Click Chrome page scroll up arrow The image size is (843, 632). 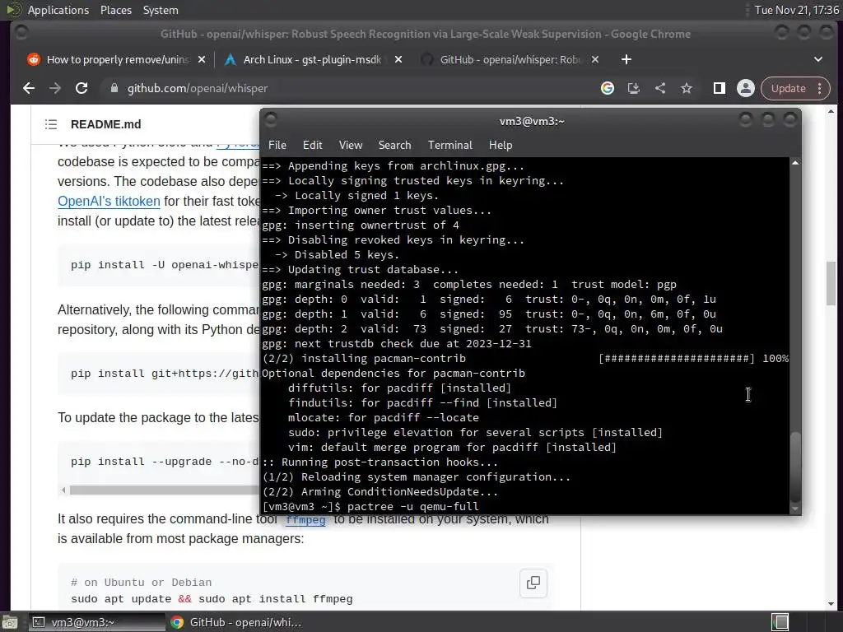coord(831,112)
